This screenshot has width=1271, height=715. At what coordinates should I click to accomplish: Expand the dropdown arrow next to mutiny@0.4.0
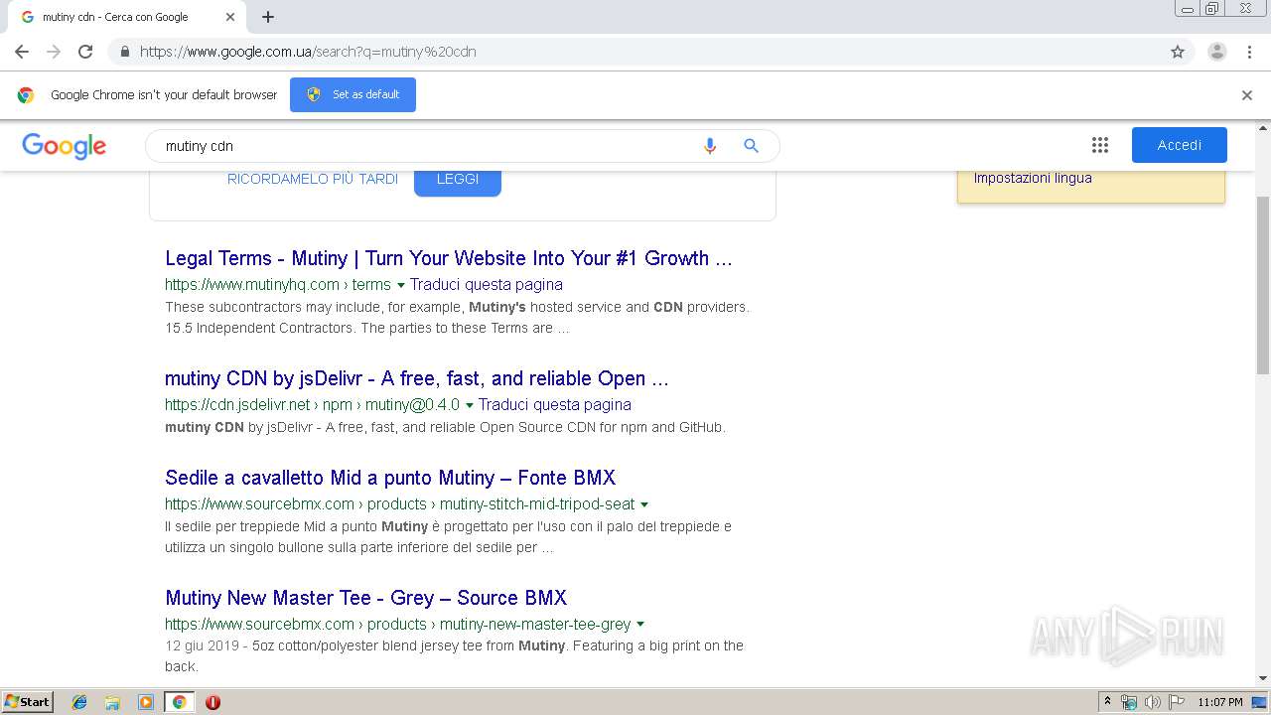click(x=470, y=405)
